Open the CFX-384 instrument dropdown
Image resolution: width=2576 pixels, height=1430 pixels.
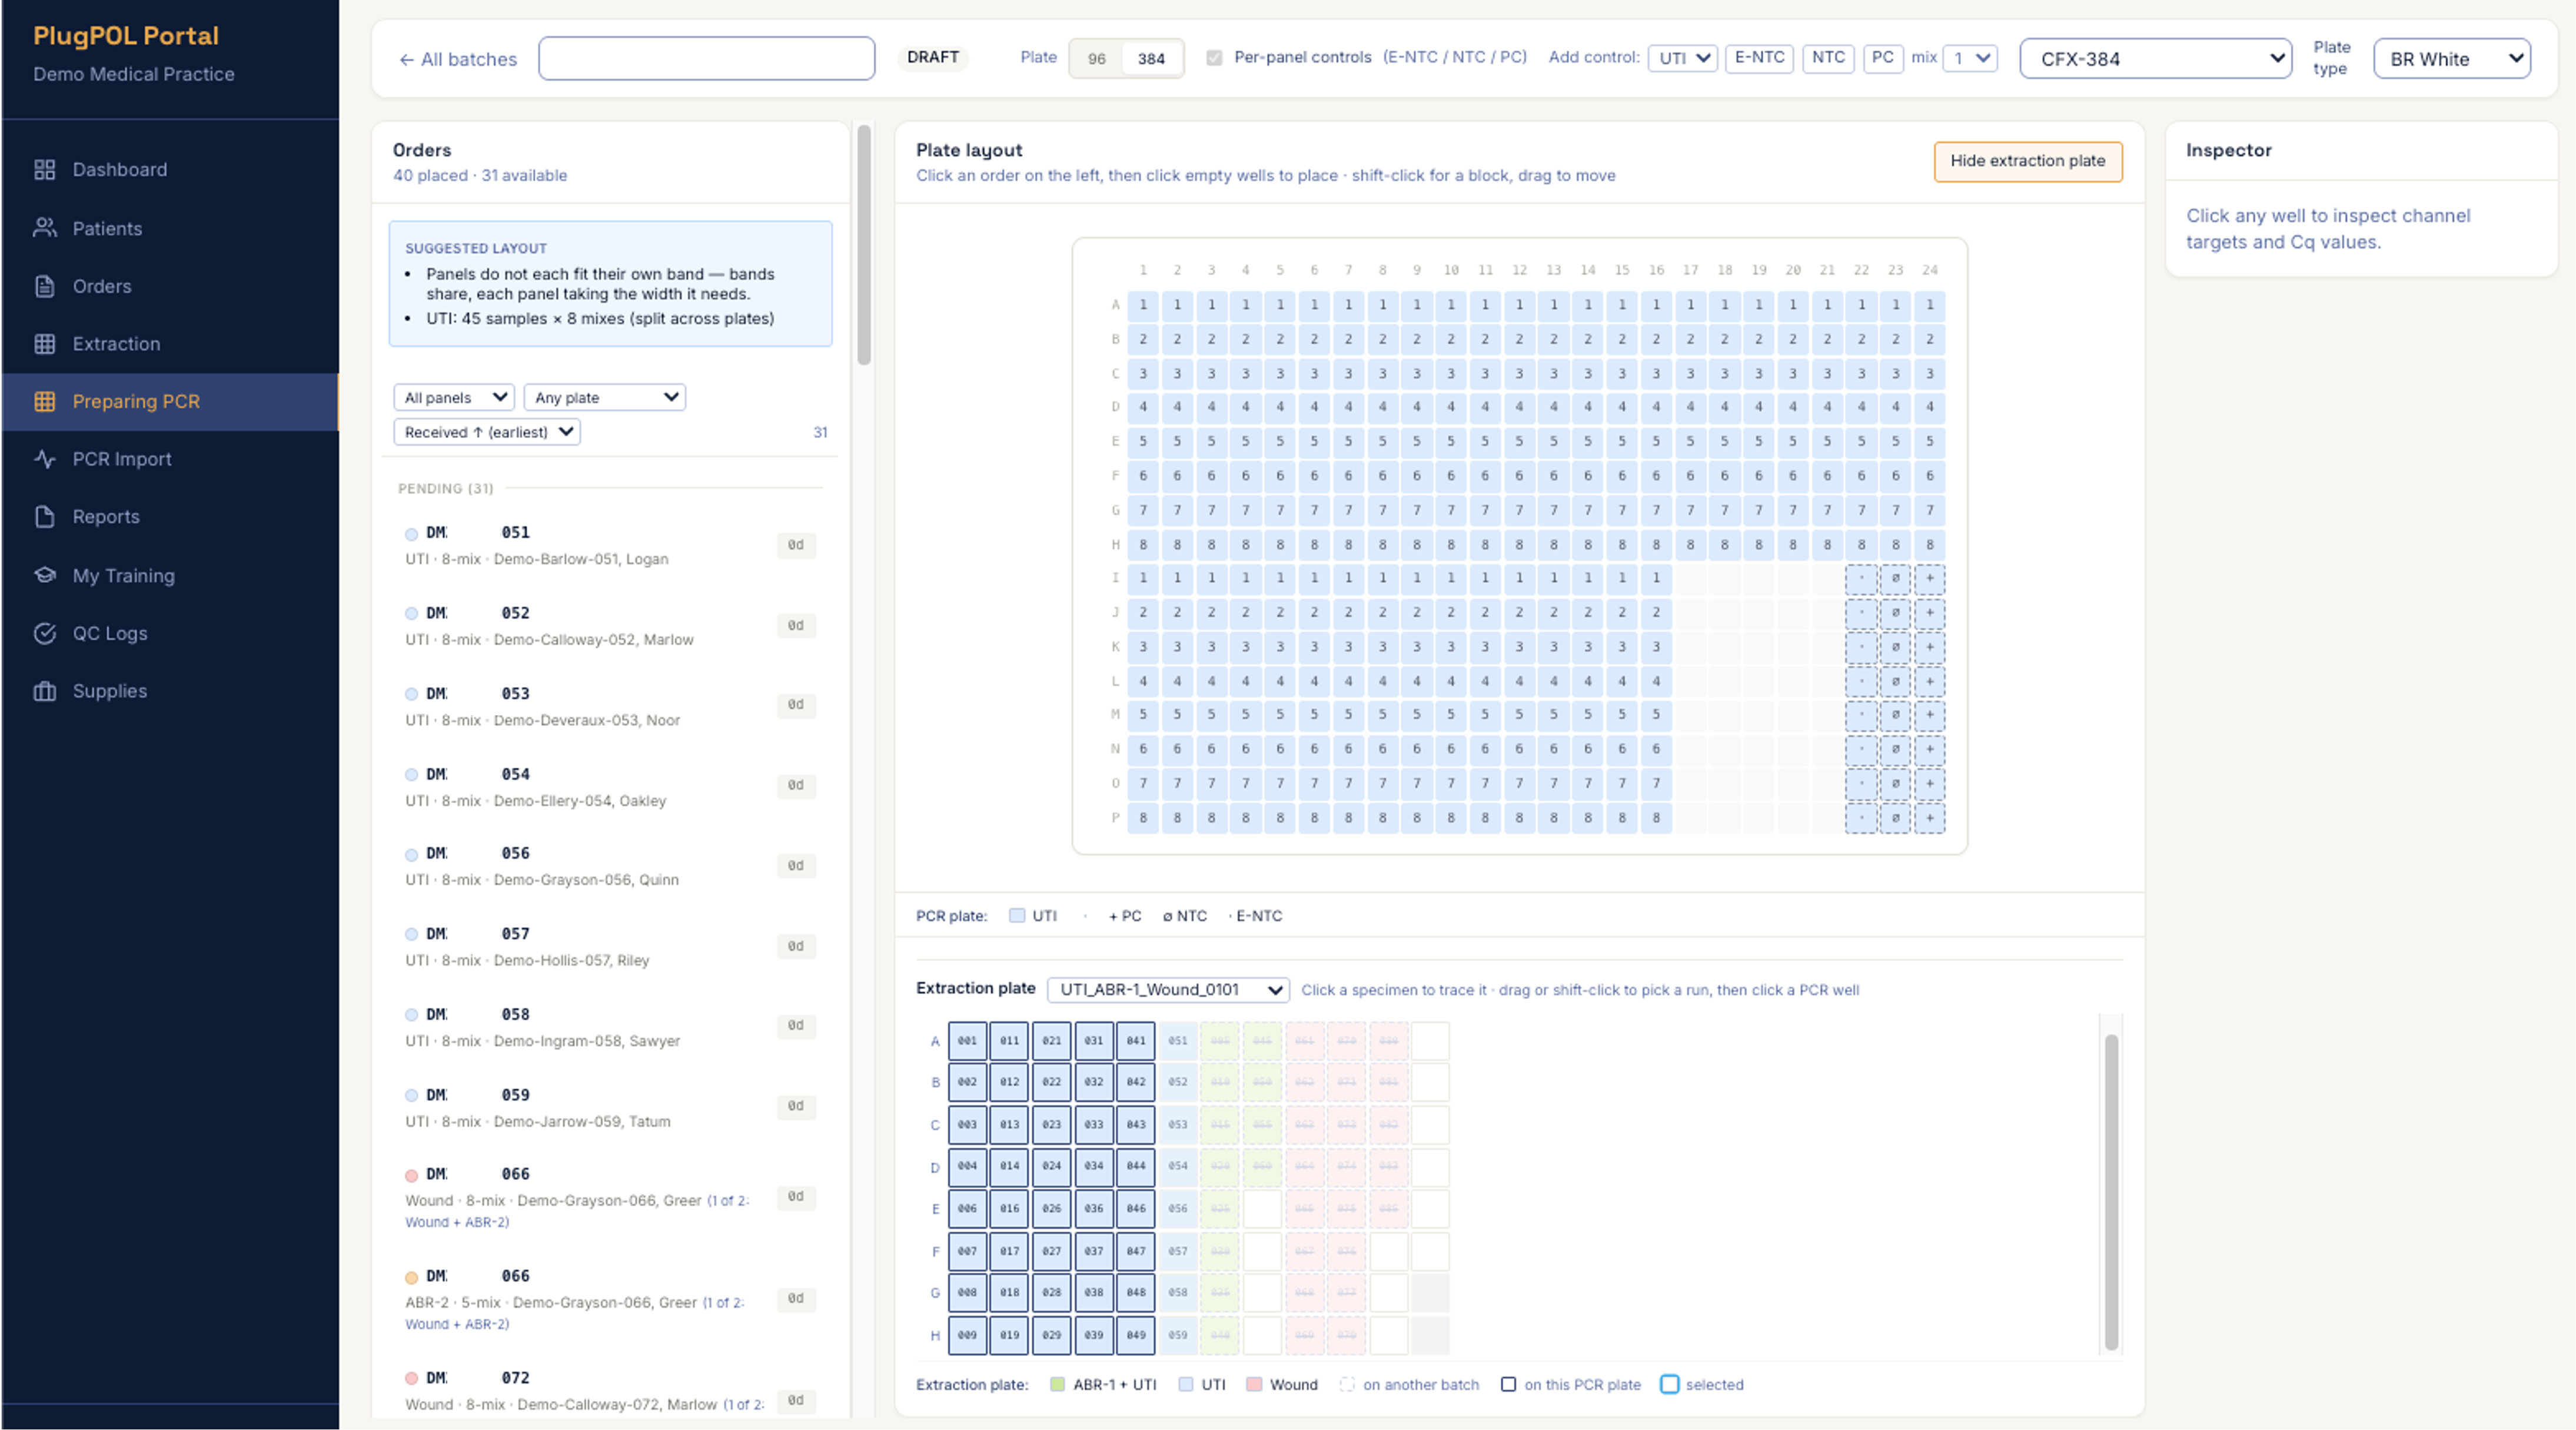[x=2156, y=59]
